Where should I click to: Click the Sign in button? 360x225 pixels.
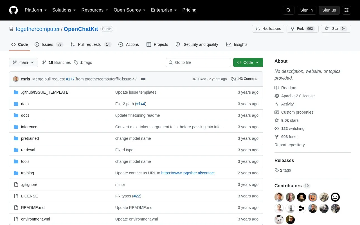click(x=307, y=10)
